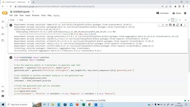Open the table of contents panel

pyautogui.click(x=3, y=22)
